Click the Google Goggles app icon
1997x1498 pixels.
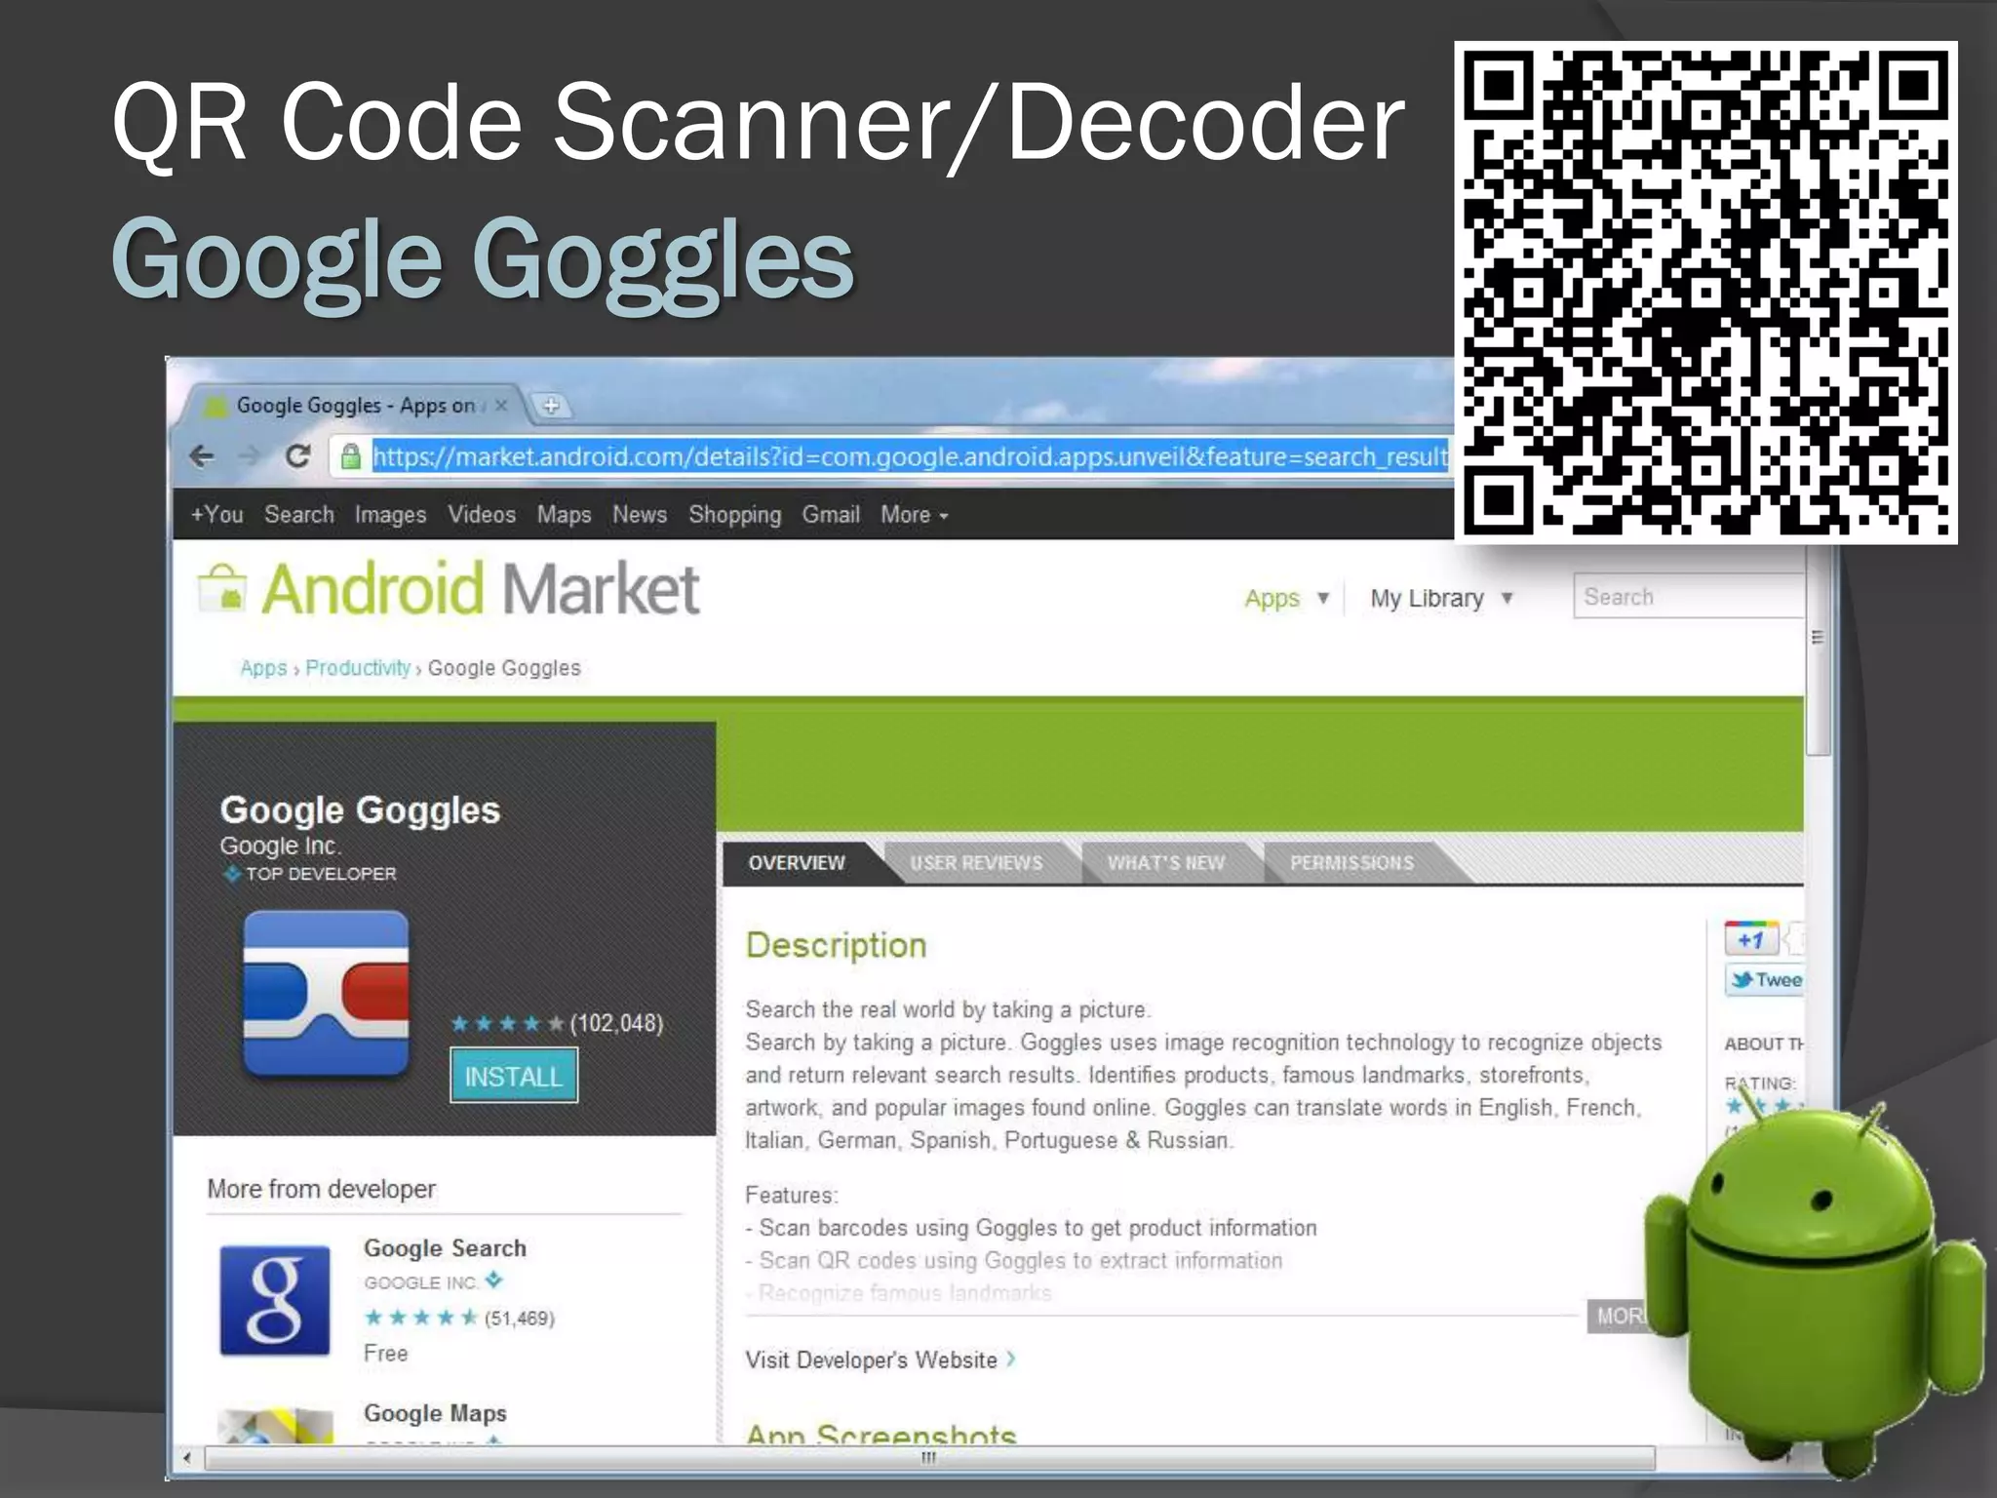pos(327,994)
